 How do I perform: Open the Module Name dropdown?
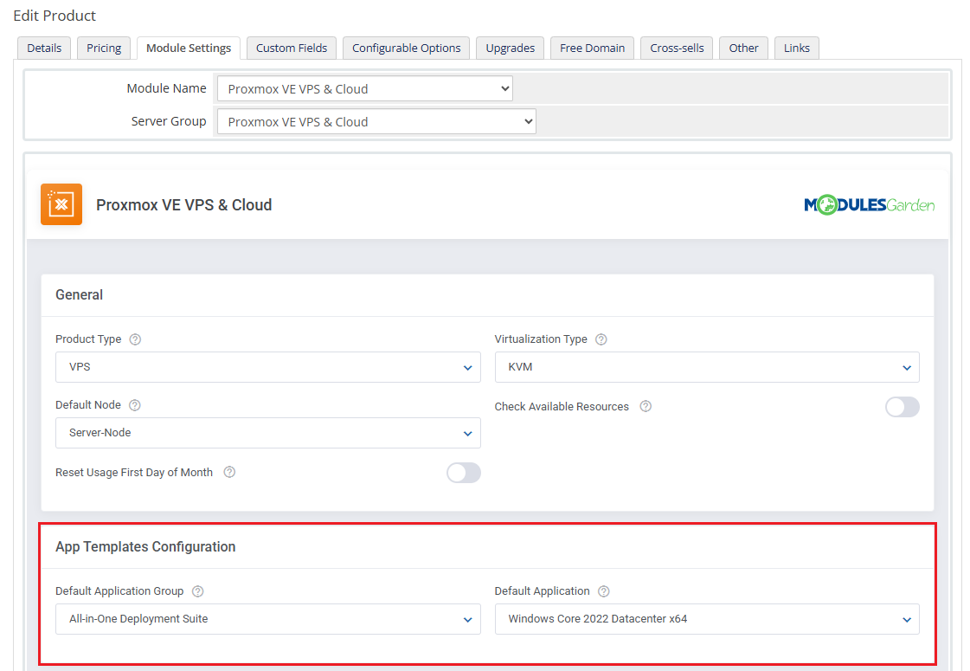point(365,88)
